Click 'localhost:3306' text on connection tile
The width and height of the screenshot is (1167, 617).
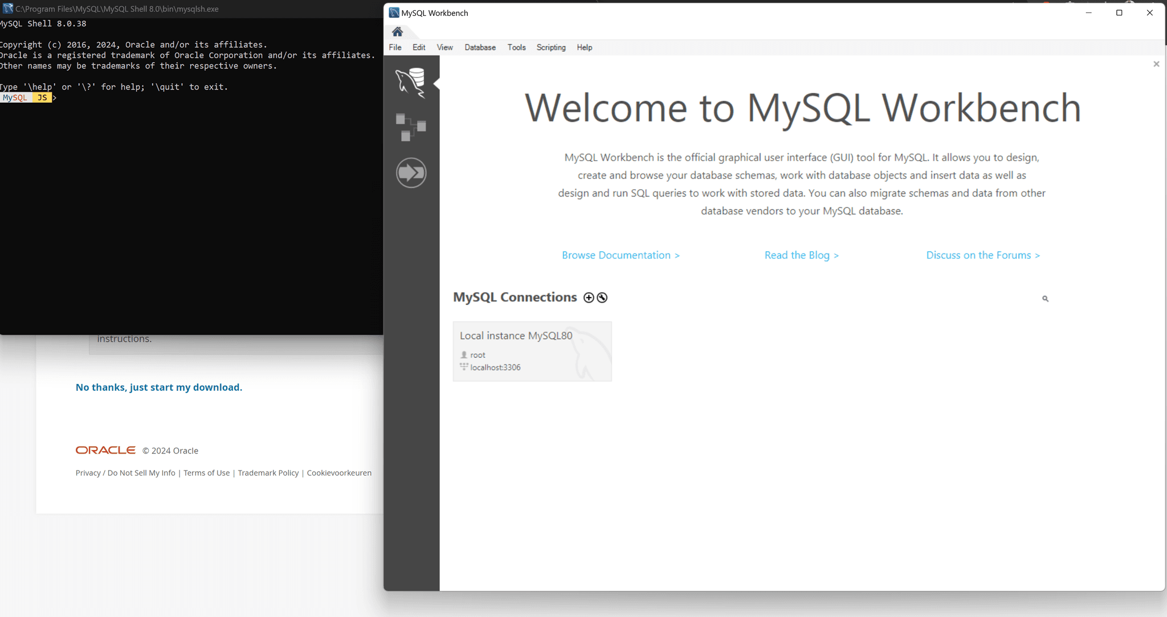[495, 367]
